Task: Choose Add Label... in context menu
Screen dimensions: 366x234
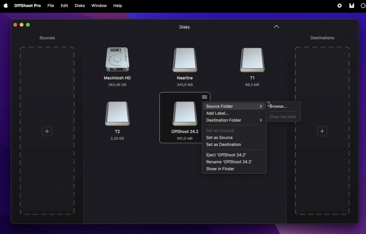Action: coord(218,113)
